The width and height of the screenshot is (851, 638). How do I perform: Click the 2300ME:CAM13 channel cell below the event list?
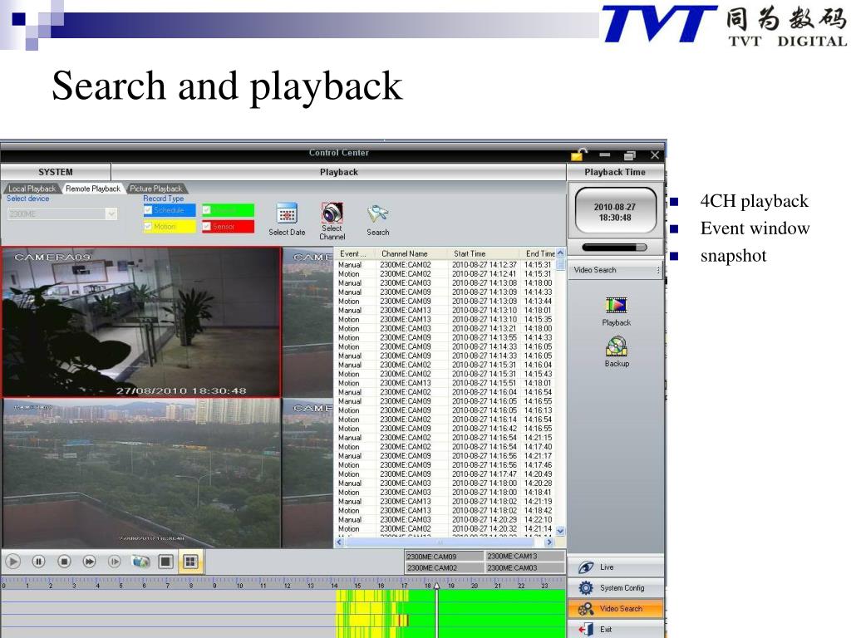pos(525,556)
